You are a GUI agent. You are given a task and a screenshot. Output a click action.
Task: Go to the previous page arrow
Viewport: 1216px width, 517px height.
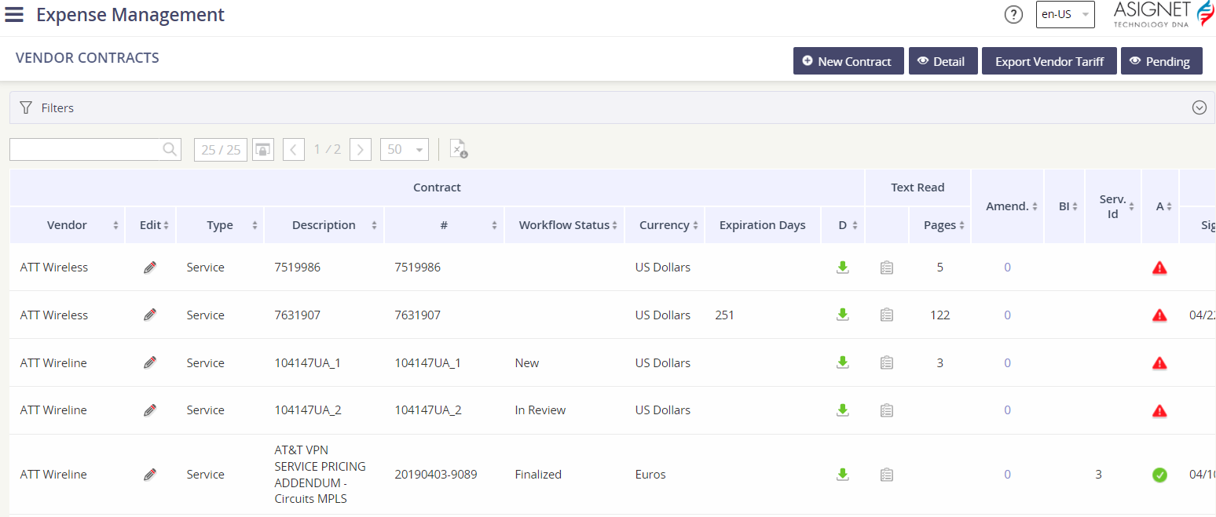coord(294,149)
